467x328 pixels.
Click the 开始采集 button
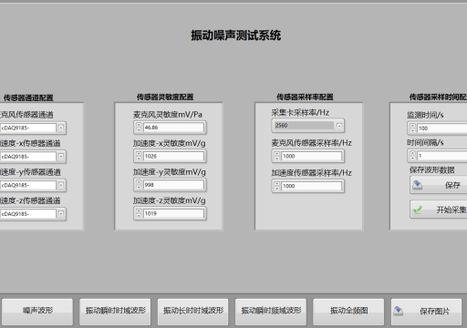pos(439,210)
